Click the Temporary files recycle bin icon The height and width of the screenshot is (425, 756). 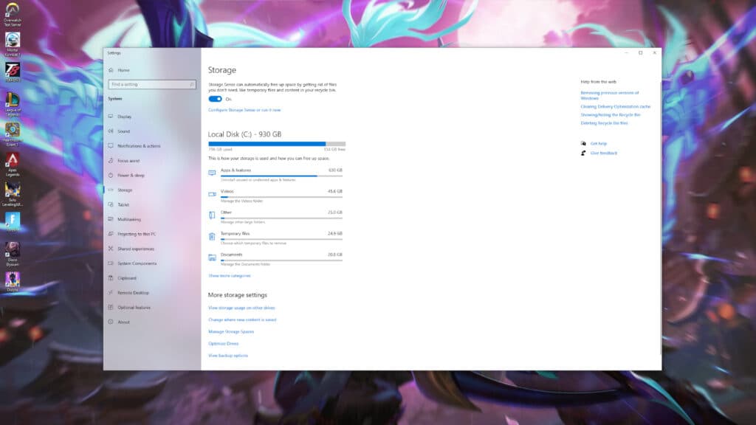[212, 234]
